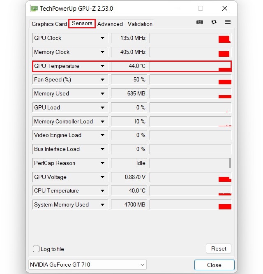Open the NVIDIA GeForce GT 710 selector
The width and height of the screenshot is (263, 274).
coord(88,265)
